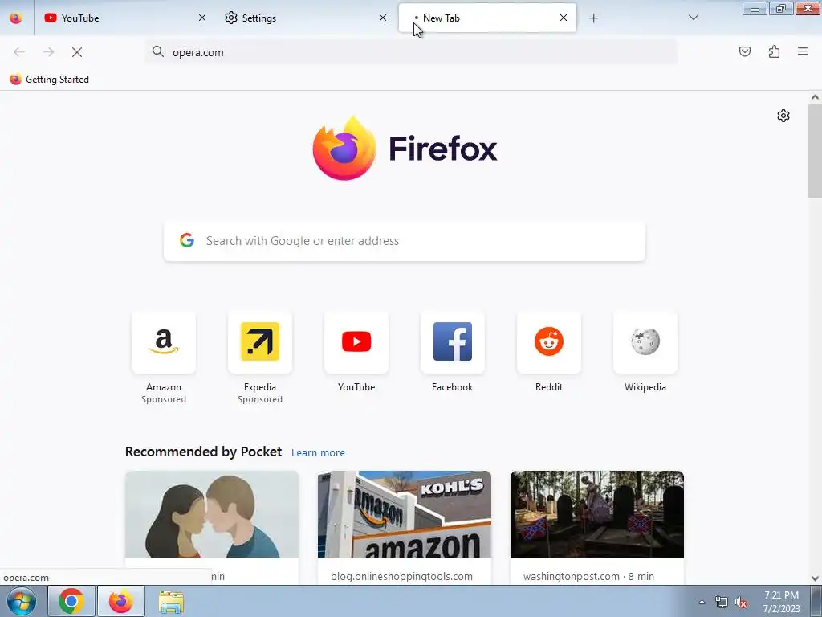The width and height of the screenshot is (822, 617).
Task: Close the Settings tab
Action: 383,18
